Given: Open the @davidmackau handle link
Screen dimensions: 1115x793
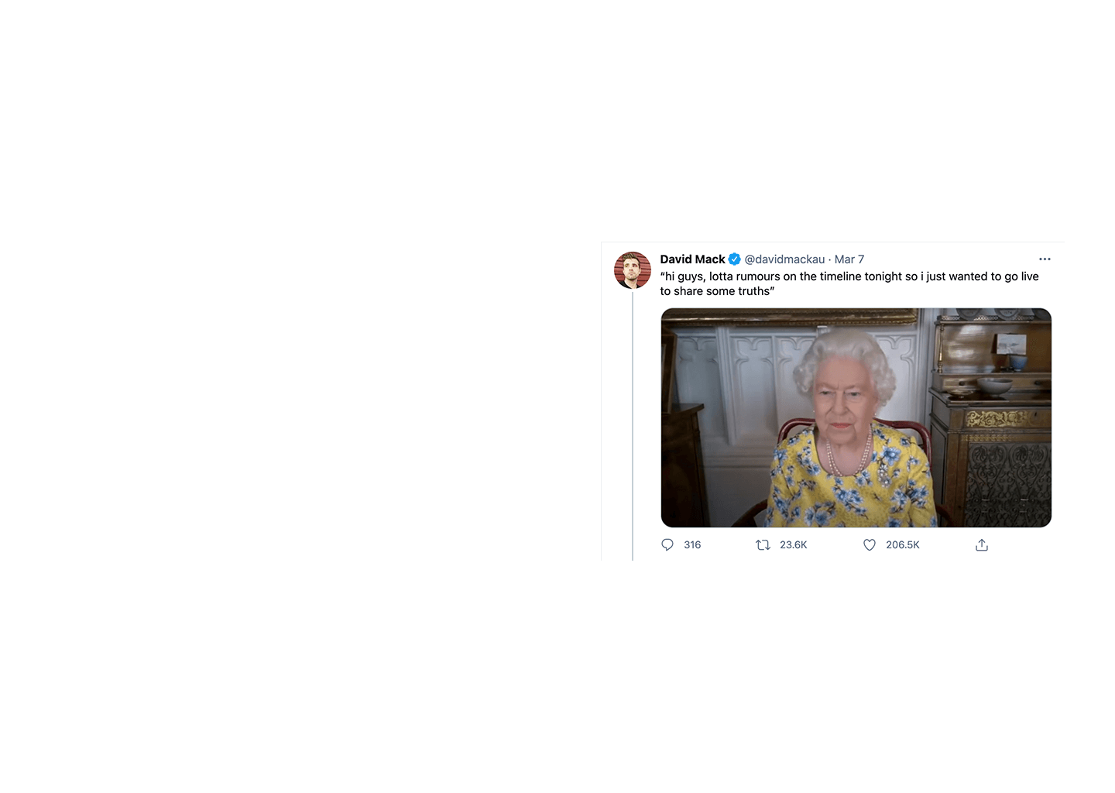Looking at the screenshot, I should 784,259.
